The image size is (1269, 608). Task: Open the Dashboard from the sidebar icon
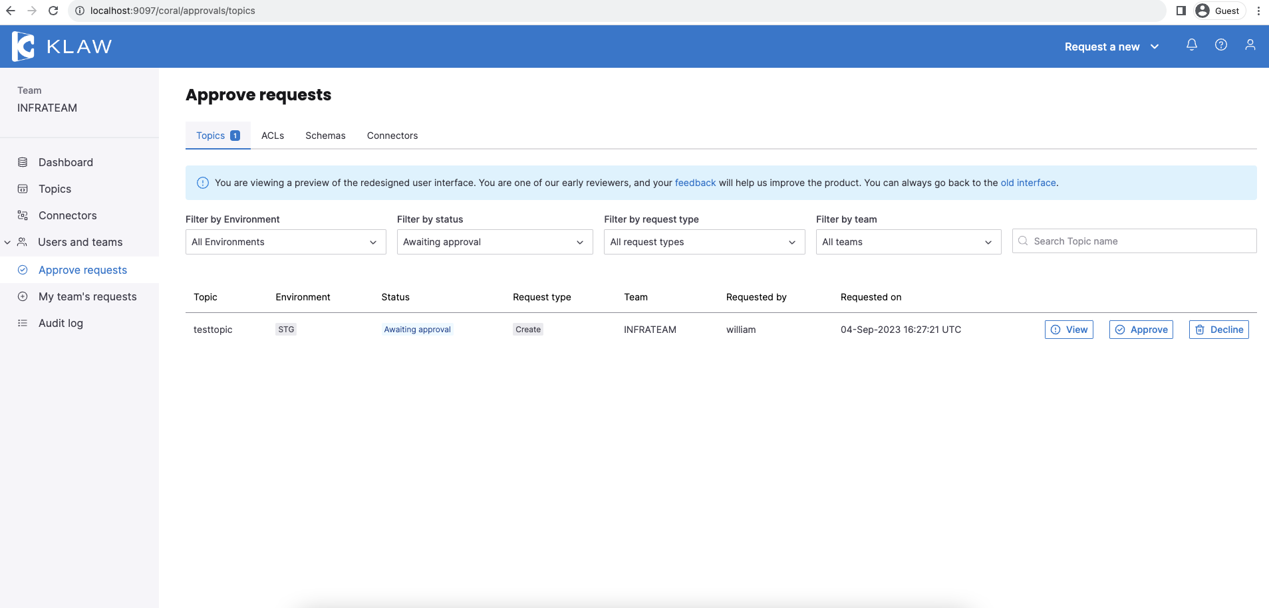click(23, 161)
